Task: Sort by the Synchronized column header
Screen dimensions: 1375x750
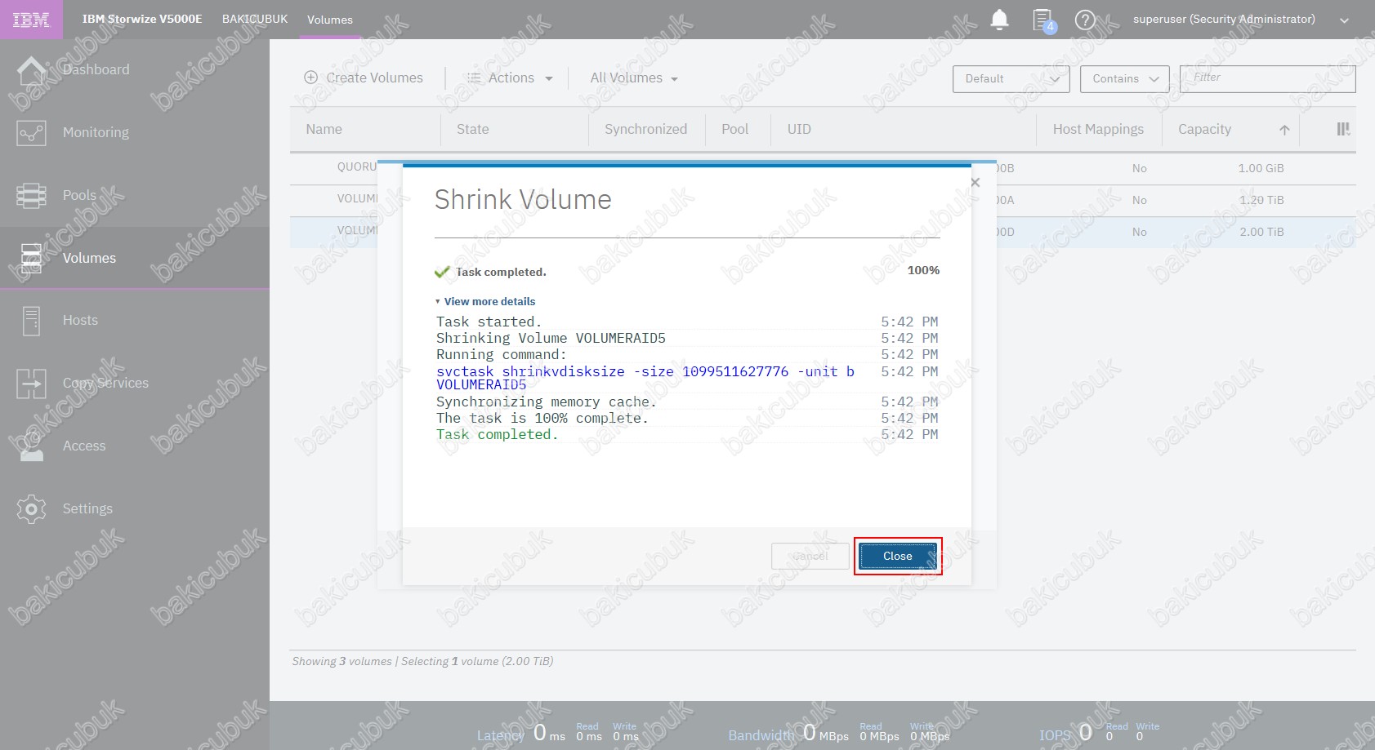Action: 645,129
